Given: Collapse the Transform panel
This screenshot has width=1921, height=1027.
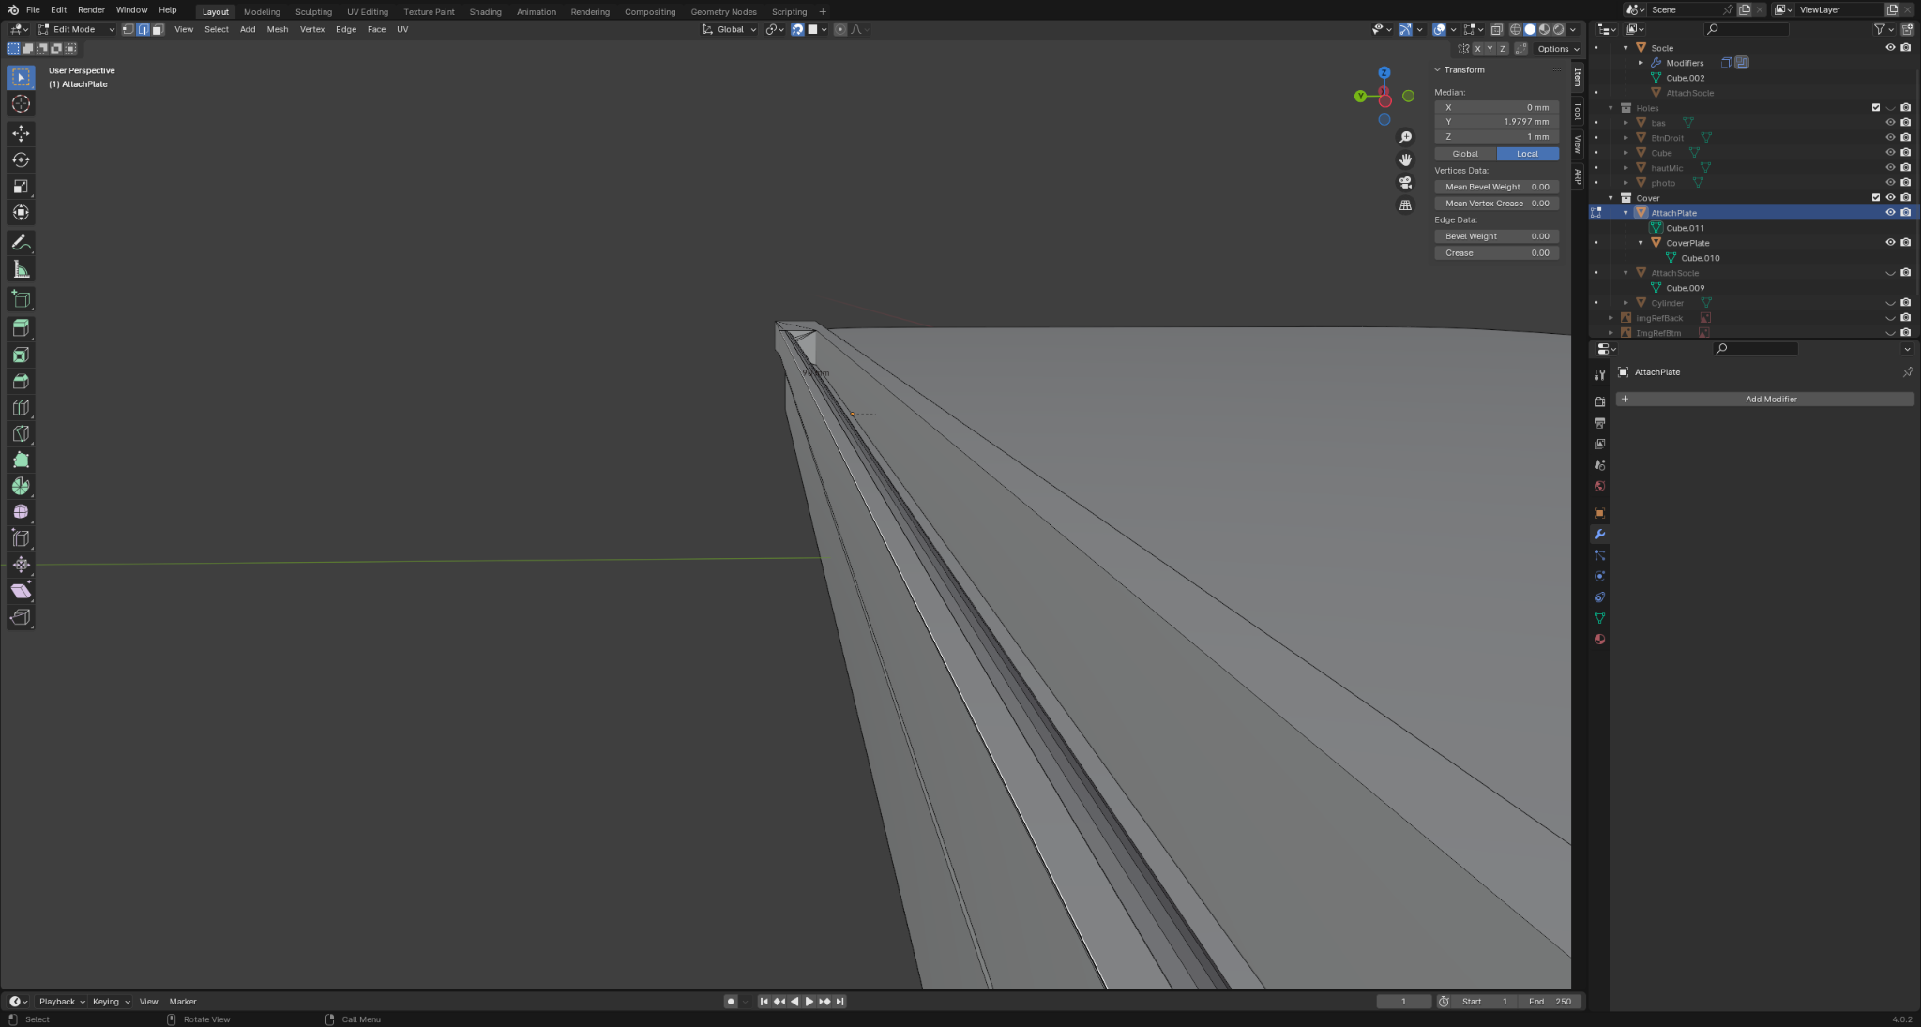Looking at the screenshot, I should pos(1459,69).
